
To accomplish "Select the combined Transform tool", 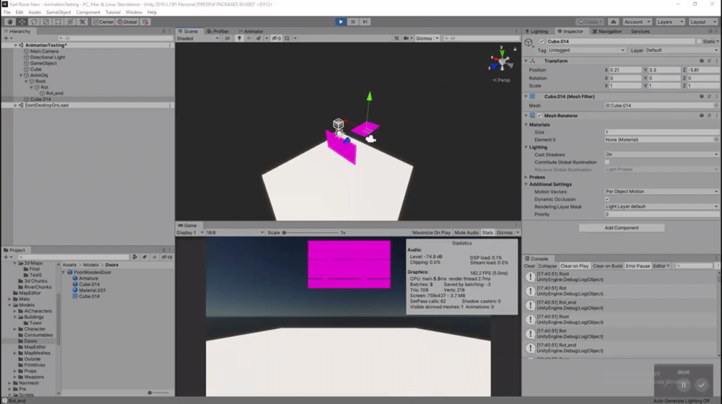I will point(70,22).
